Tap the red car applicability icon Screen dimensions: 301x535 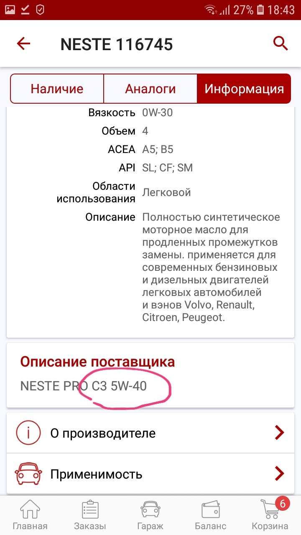pos(28,474)
